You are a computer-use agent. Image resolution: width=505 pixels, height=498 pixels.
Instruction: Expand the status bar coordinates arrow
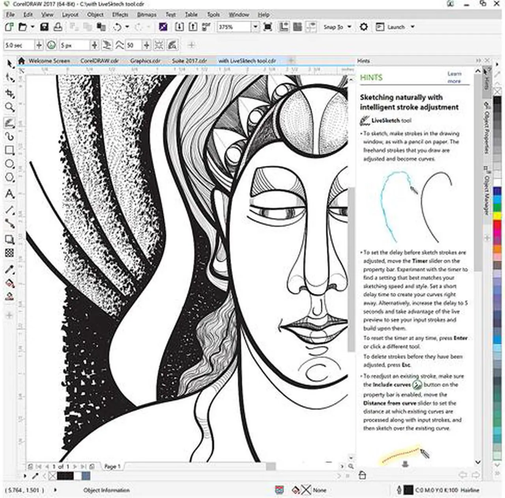pyautogui.click(x=55, y=490)
